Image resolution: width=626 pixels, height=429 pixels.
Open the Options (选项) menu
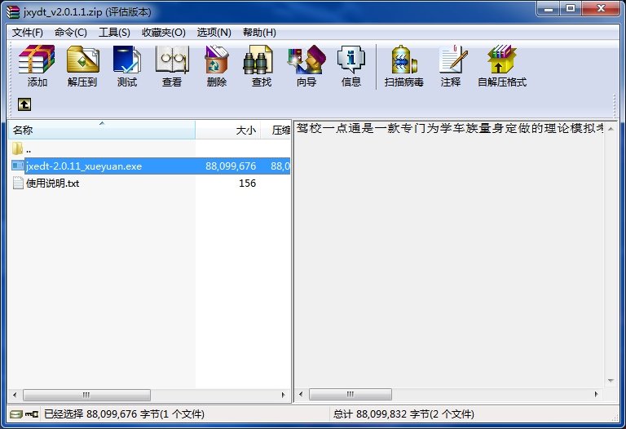[x=215, y=33]
